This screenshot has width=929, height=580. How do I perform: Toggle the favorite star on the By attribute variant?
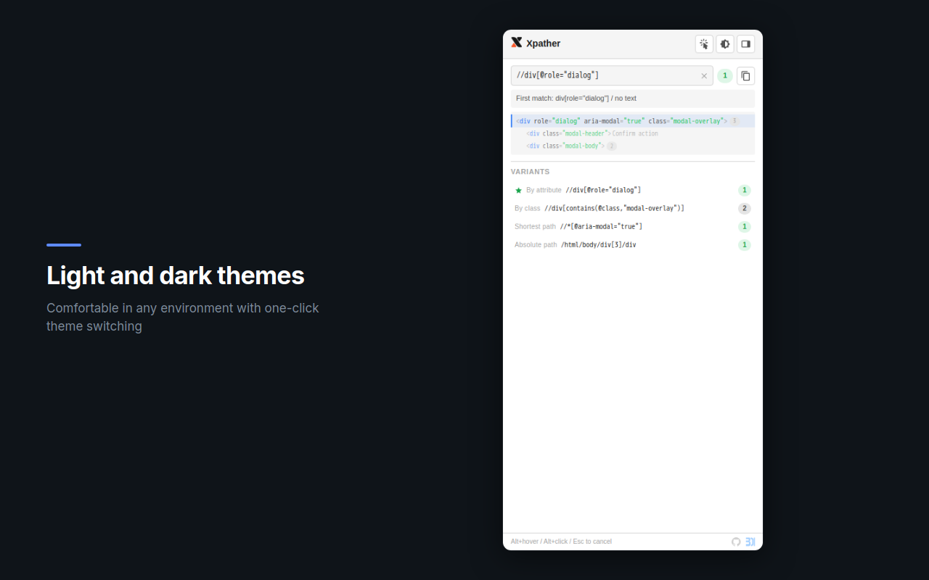[518, 190]
